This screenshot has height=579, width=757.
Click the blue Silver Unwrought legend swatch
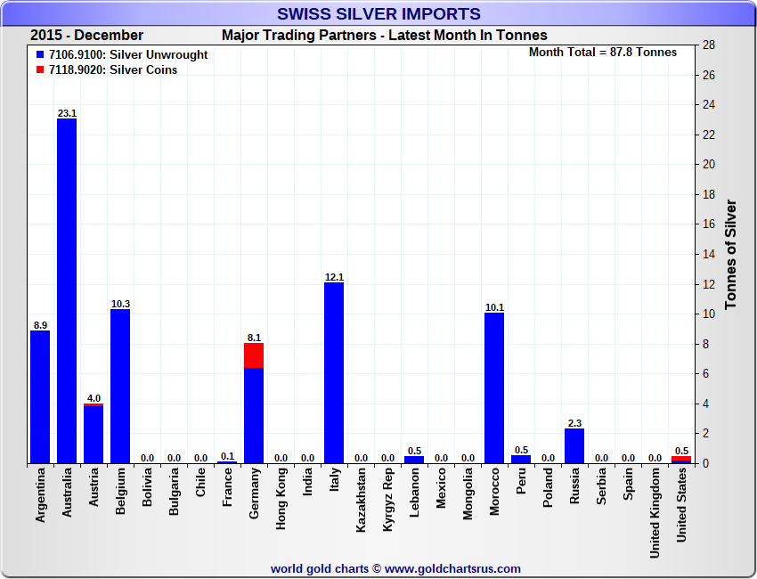40,55
